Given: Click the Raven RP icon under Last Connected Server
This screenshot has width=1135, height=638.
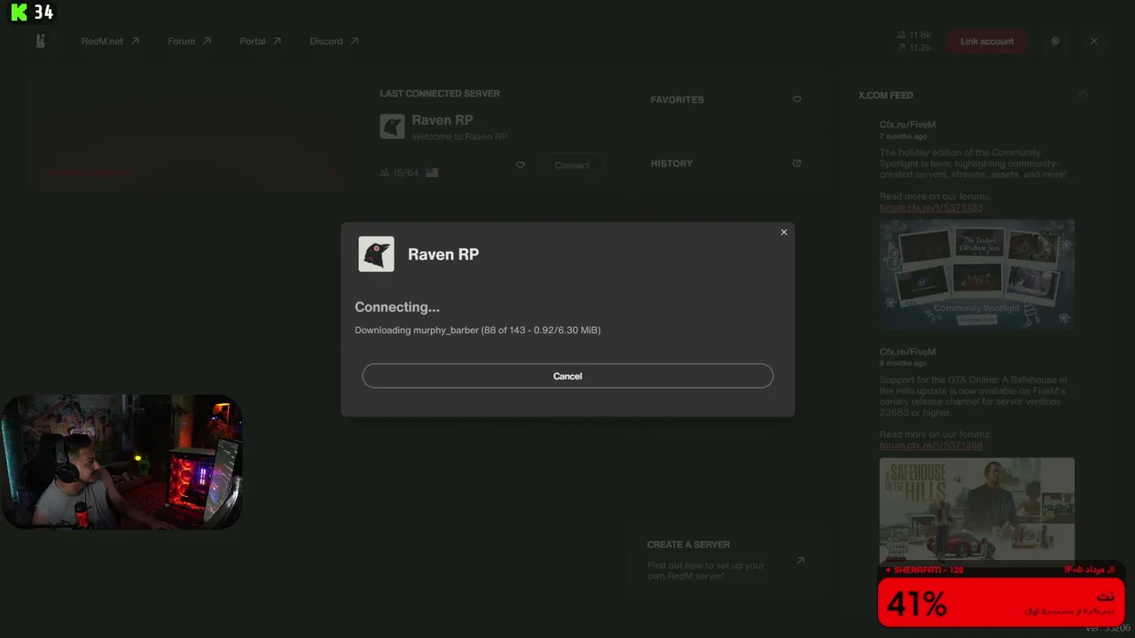Looking at the screenshot, I should tap(392, 126).
